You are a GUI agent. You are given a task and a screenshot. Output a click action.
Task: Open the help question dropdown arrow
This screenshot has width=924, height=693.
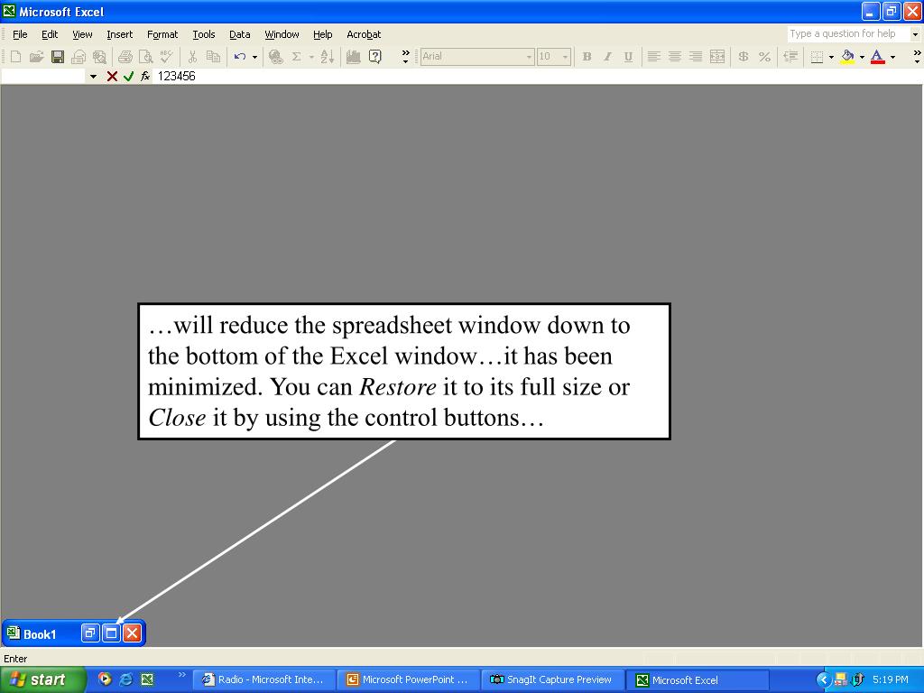coord(915,34)
